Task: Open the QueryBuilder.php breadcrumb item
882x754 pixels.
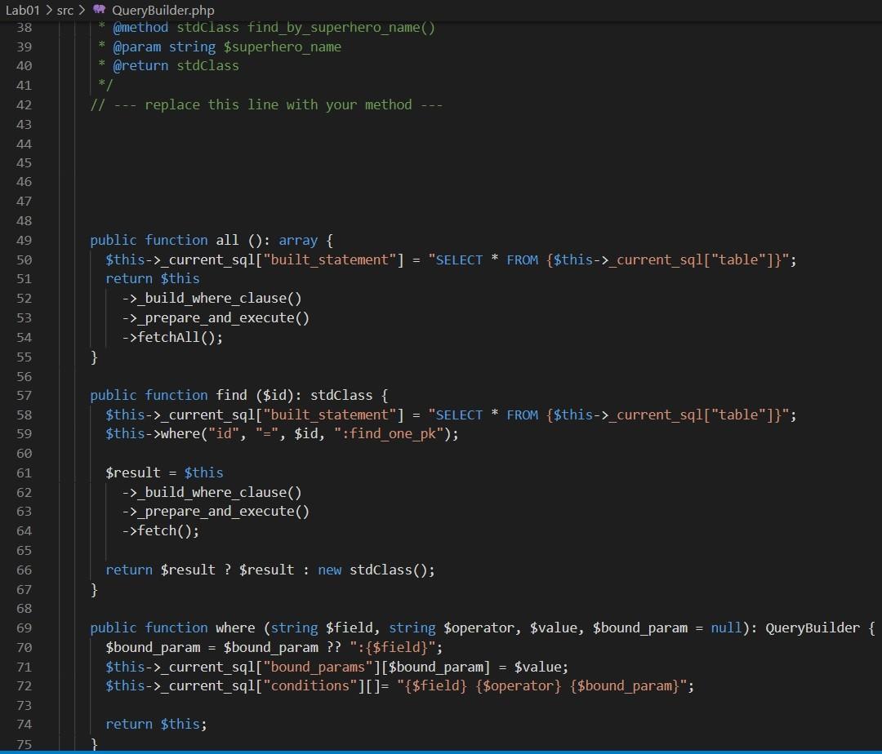Action: (163, 10)
